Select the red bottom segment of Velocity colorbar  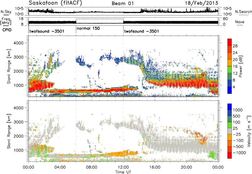coord(230,155)
